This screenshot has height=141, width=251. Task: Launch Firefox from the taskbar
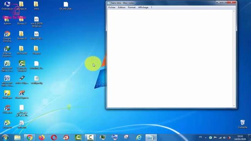(42, 137)
